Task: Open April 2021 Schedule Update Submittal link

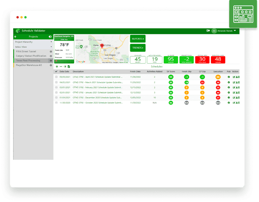Action: [x=98, y=77]
